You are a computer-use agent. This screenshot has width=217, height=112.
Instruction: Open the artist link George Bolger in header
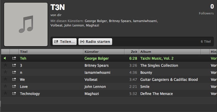click(x=96, y=21)
